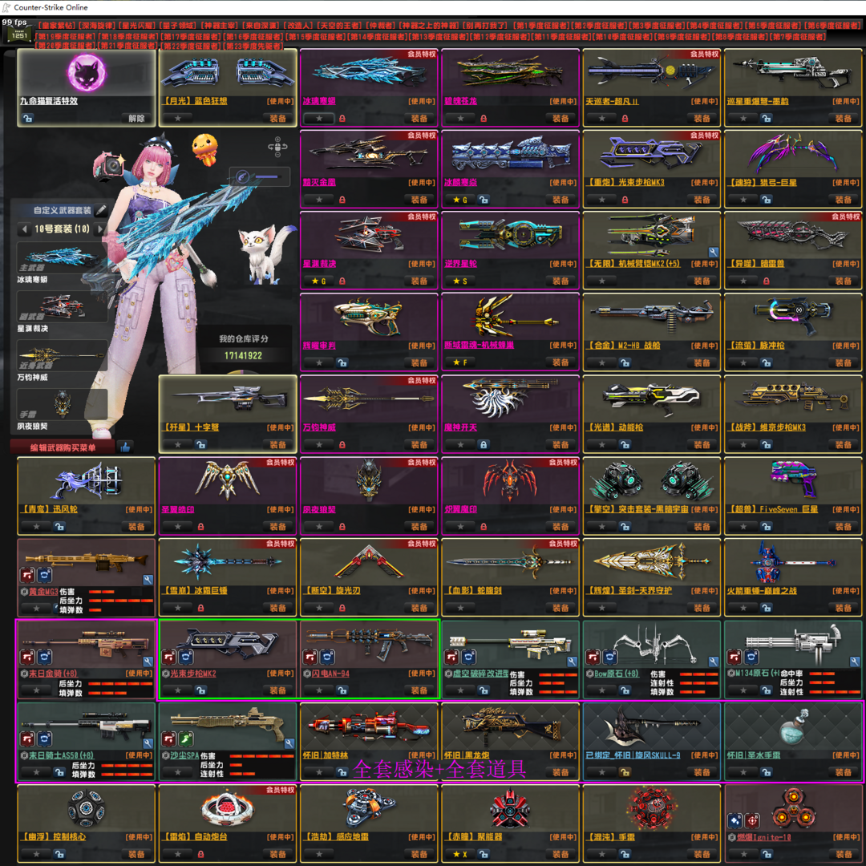The image size is (866, 866).
Task: Click 装备 on 【歼星】十字弩 card
Action: [277, 444]
